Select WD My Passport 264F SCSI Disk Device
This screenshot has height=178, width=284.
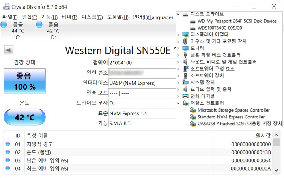[237, 21]
